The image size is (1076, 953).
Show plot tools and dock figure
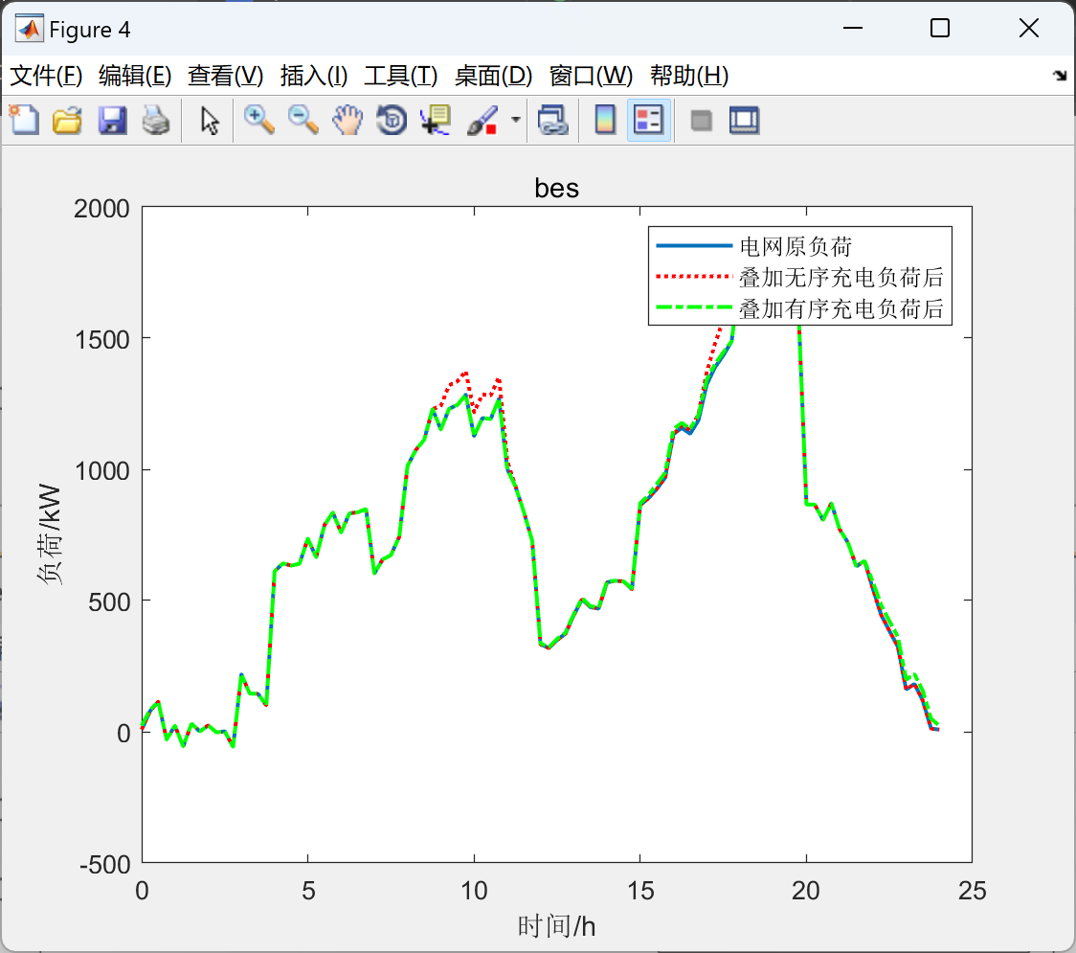[744, 121]
